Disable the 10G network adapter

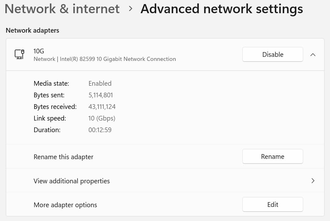pyautogui.click(x=272, y=55)
